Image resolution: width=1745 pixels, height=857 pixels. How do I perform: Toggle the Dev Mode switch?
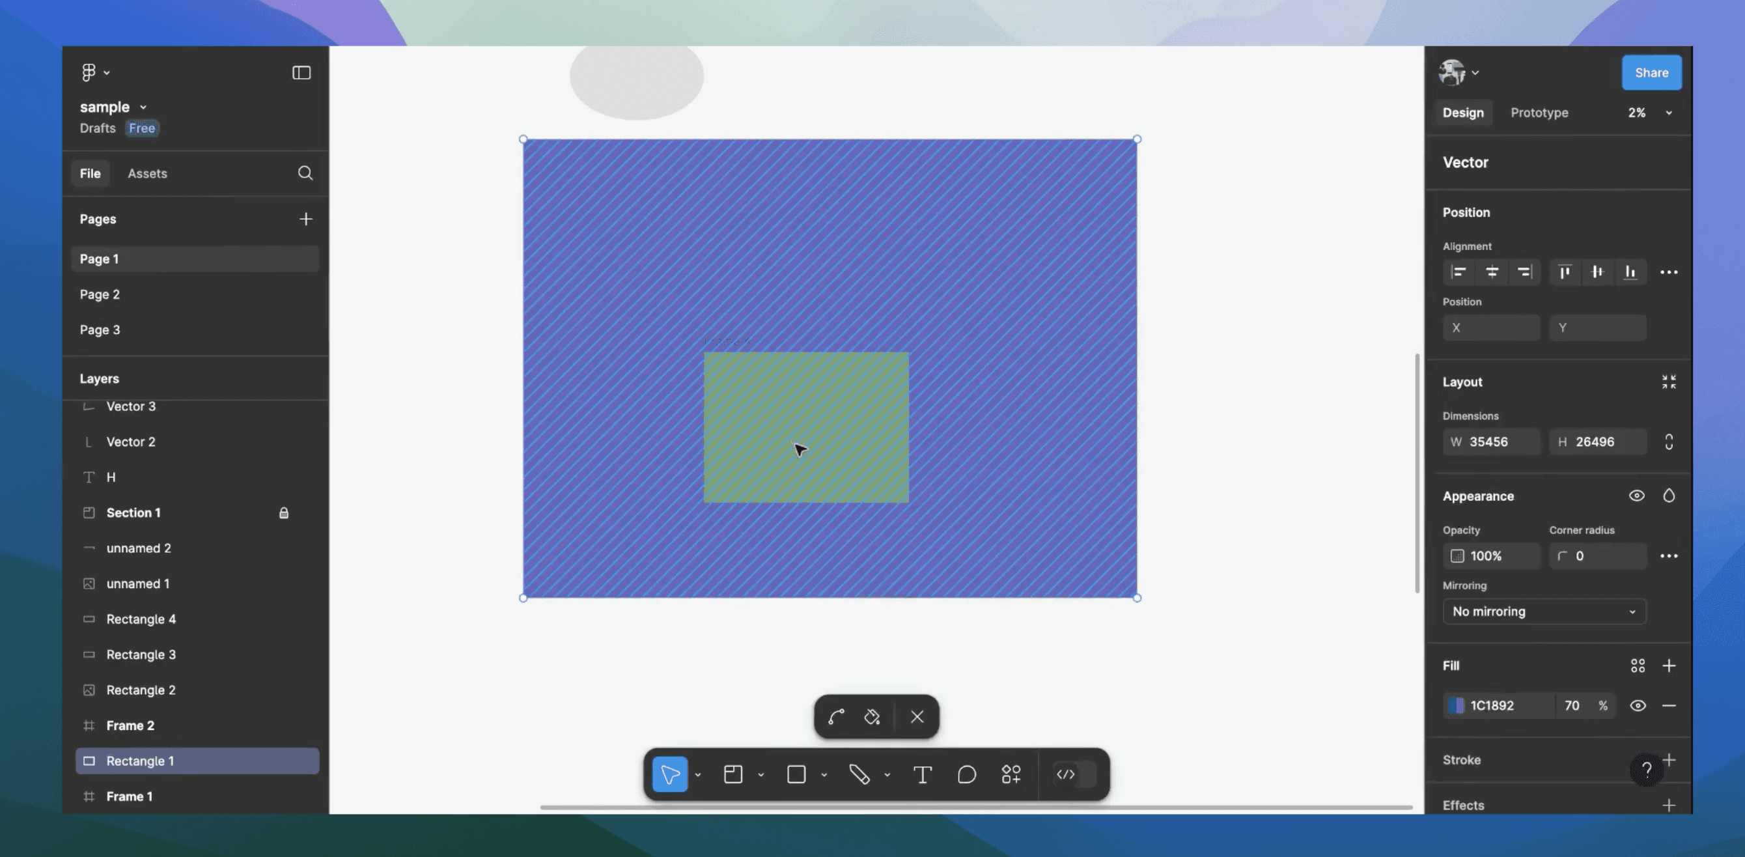pyautogui.click(x=1072, y=774)
